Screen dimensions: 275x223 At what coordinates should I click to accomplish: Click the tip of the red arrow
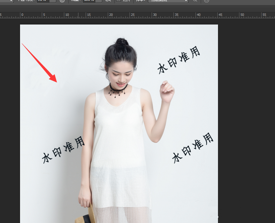[x=57, y=82]
